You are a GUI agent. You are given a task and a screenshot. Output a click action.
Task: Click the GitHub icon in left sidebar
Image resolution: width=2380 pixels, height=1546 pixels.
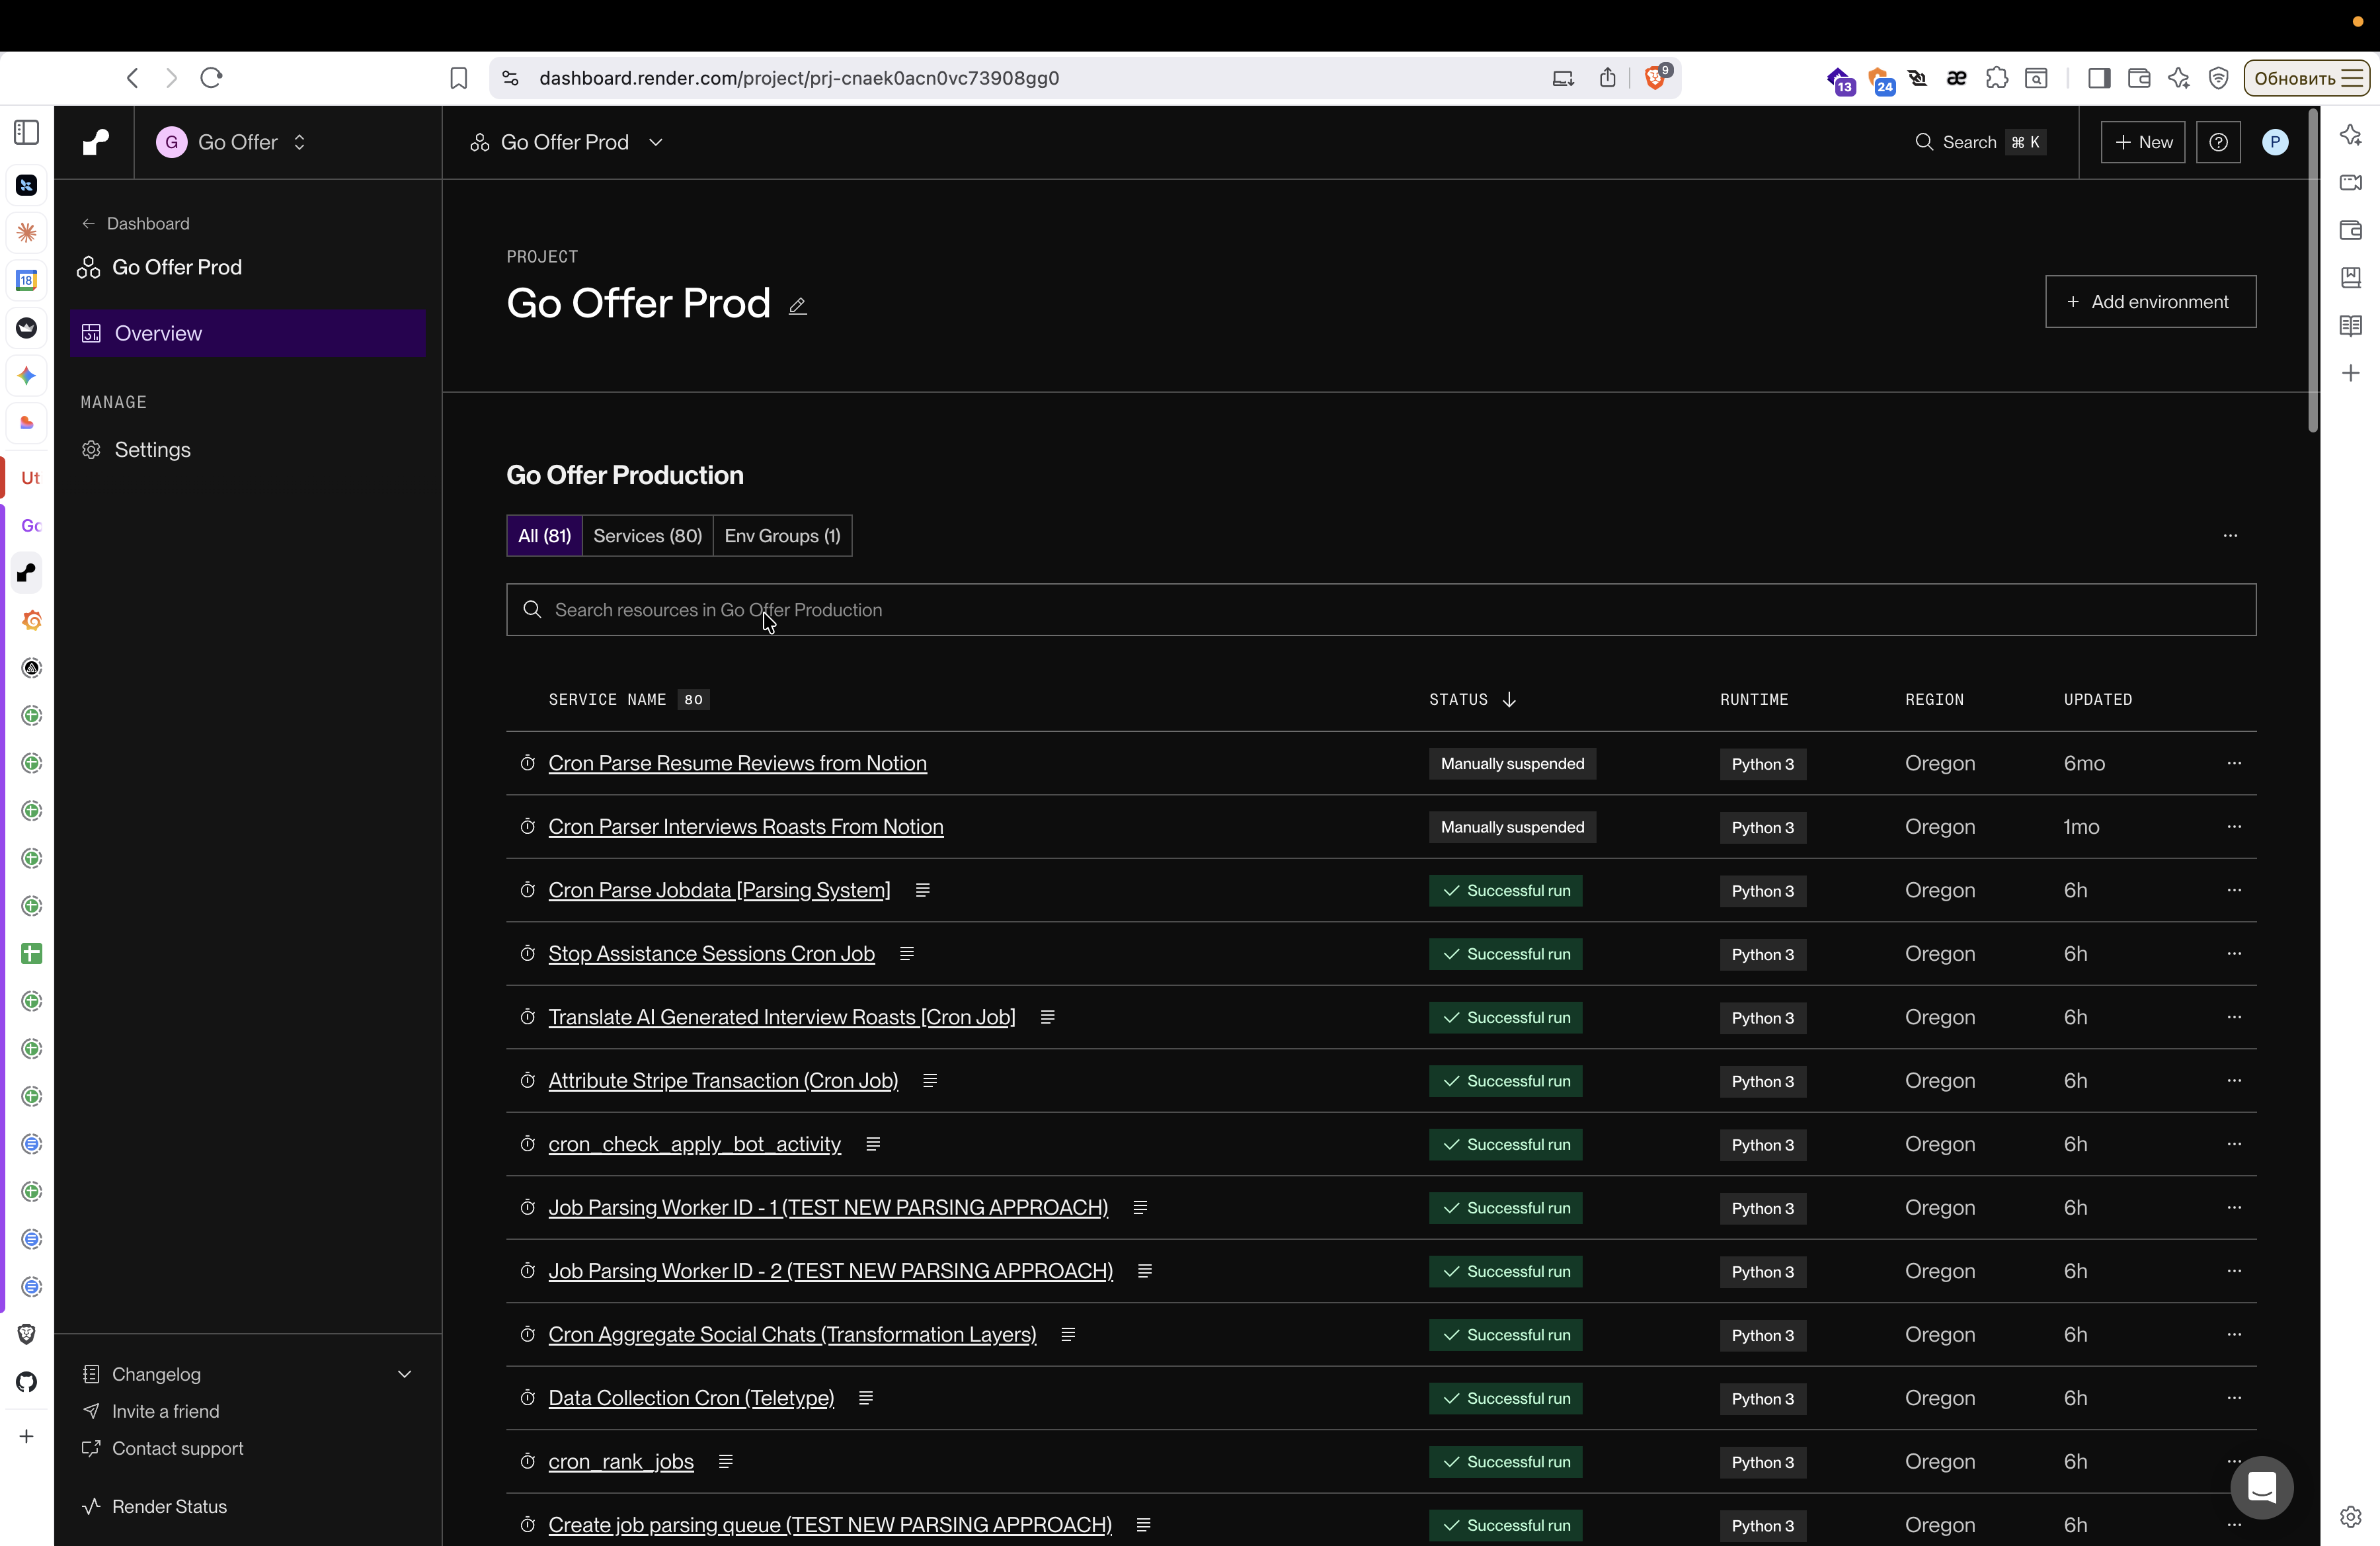(x=27, y=1382)
